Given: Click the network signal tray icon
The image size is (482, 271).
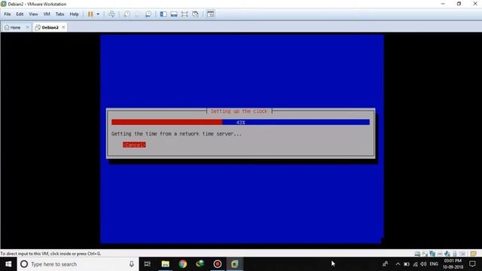Looking at the screenshot, I should tap(415, 264).
